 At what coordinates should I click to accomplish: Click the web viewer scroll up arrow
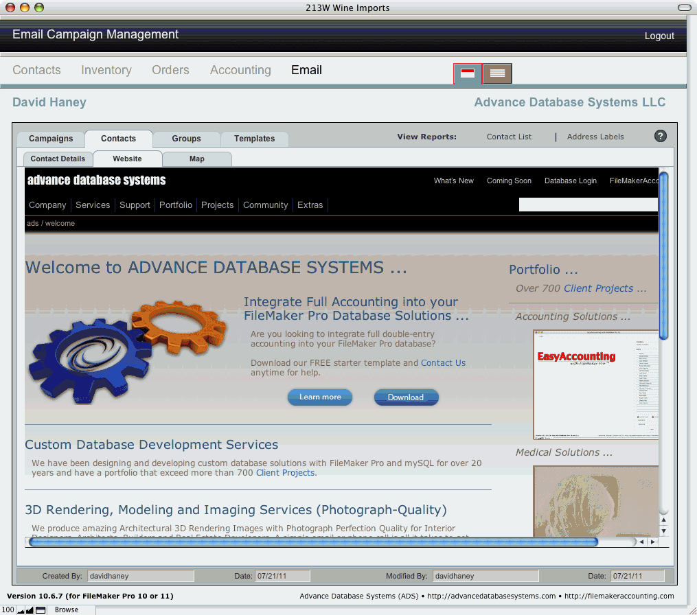pyautogui.click(x=663, y=520)
